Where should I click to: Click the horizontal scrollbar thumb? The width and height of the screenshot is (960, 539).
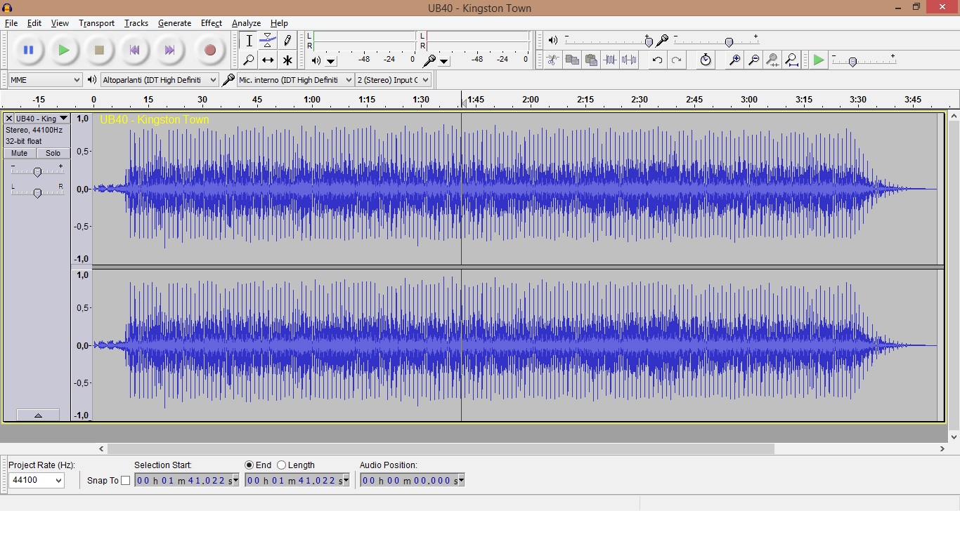(441, 448)
